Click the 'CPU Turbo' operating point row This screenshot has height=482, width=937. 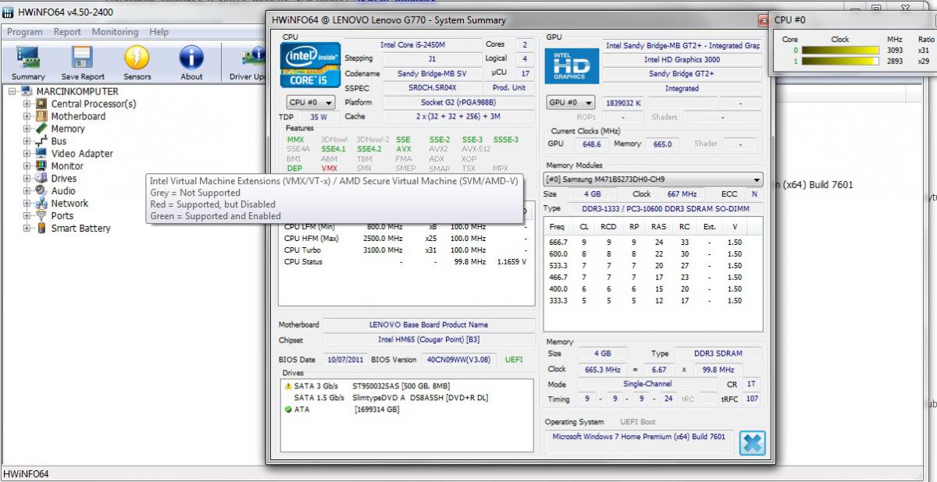point(406,250)
